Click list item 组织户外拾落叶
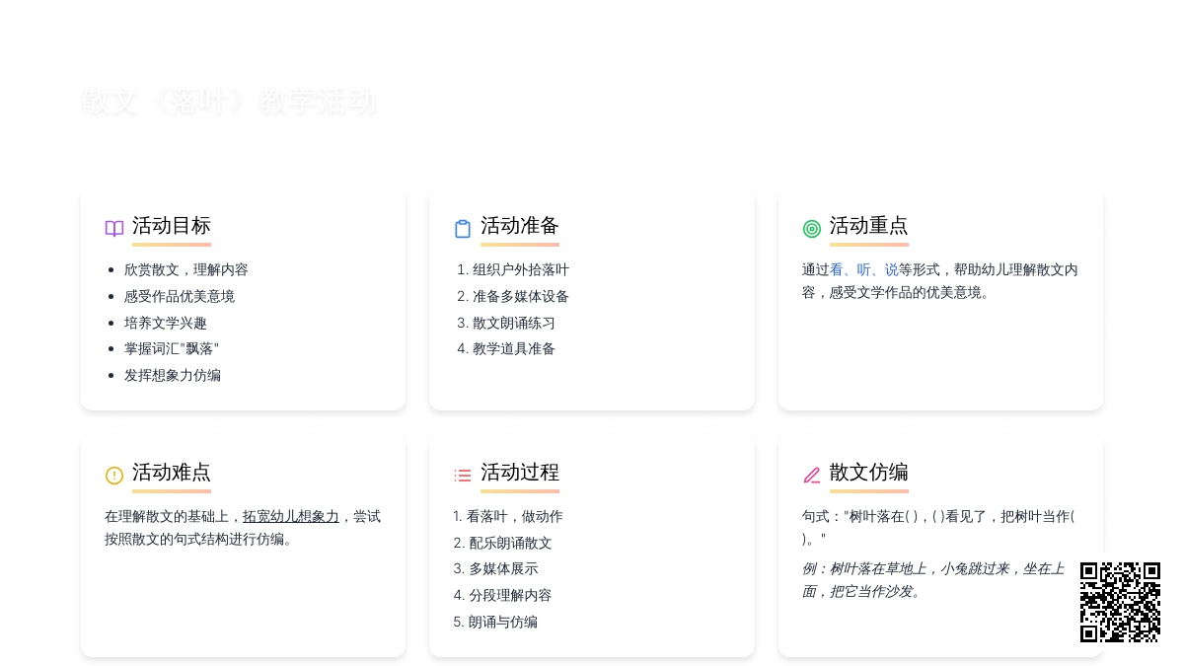 point(521,269)
